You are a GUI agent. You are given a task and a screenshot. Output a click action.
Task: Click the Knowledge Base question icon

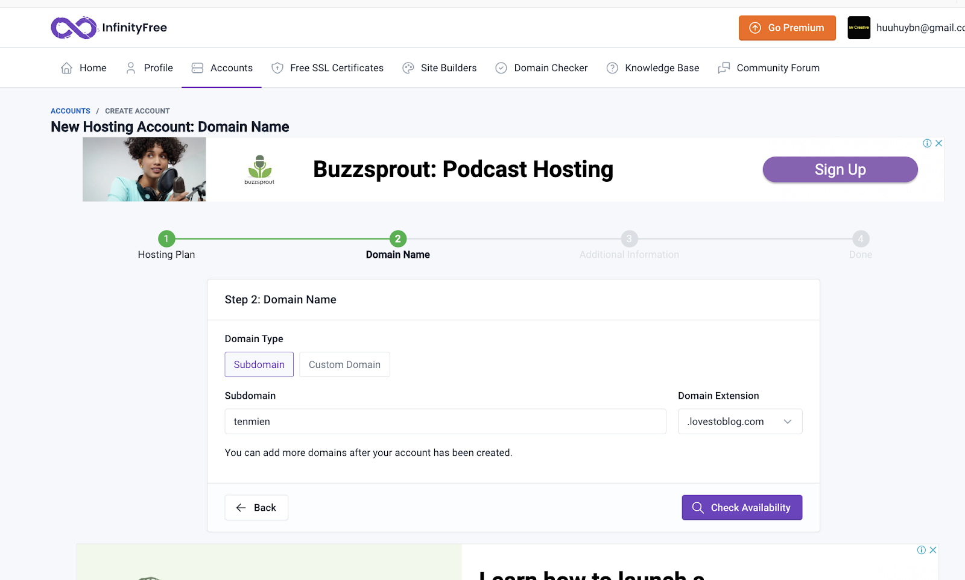pos(612,68)
